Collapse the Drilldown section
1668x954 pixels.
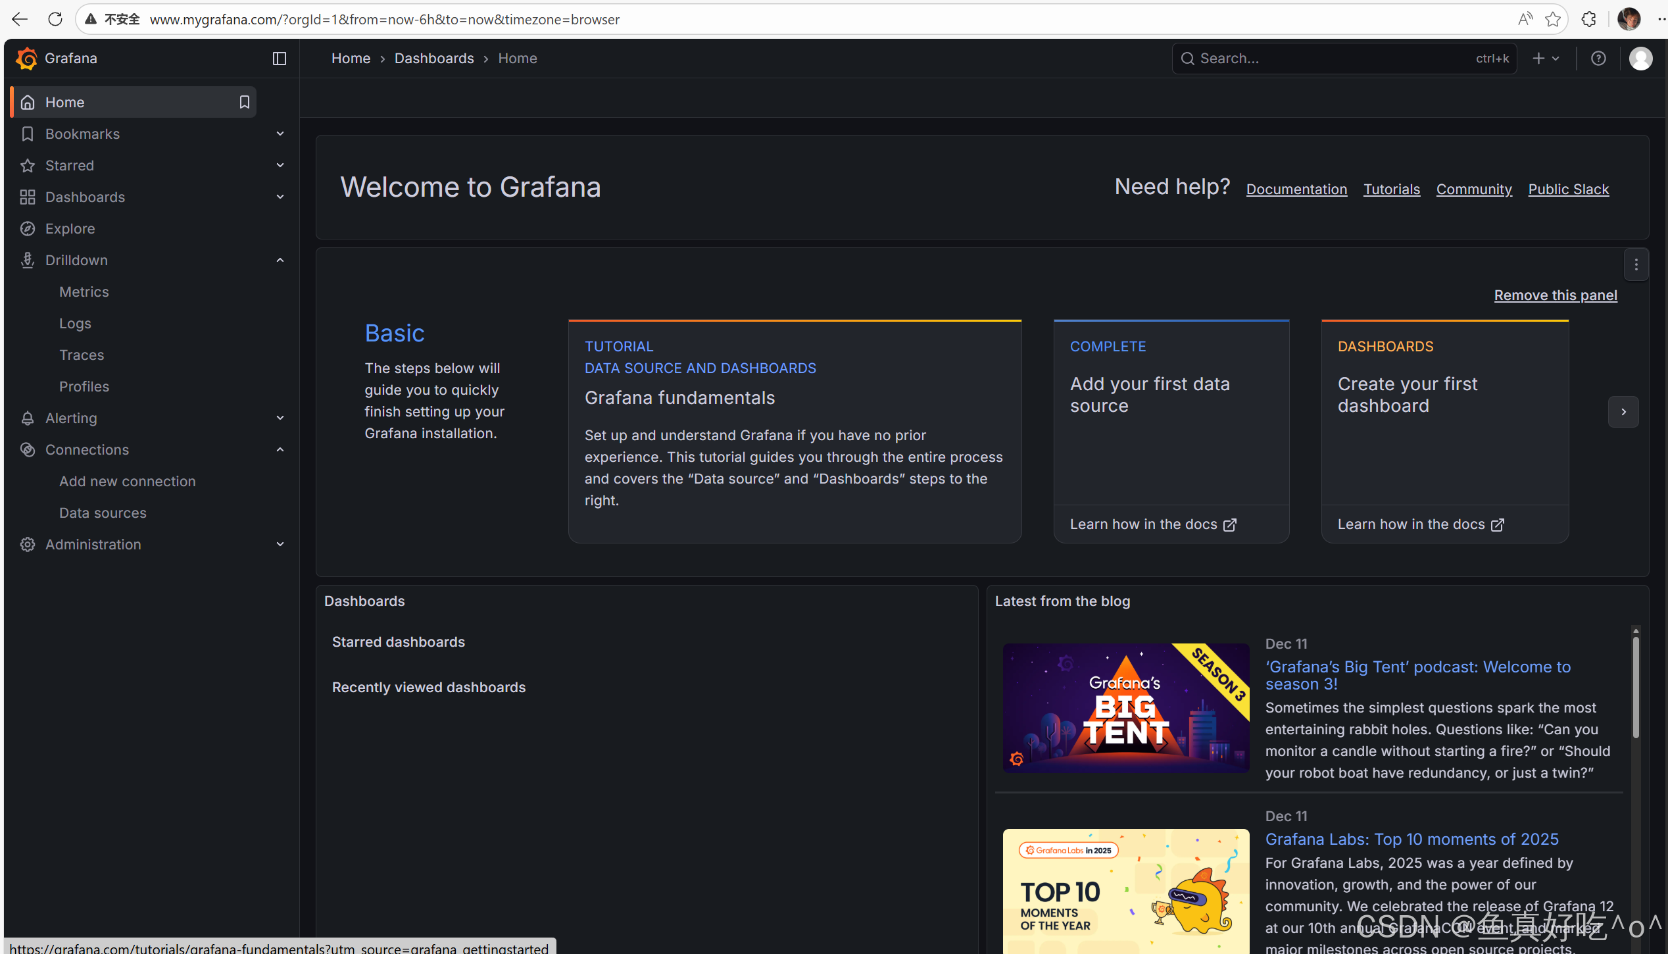(280, 260)
